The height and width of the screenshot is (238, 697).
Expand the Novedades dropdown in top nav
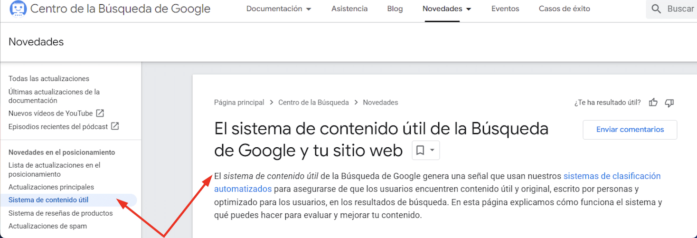(447, 9)
